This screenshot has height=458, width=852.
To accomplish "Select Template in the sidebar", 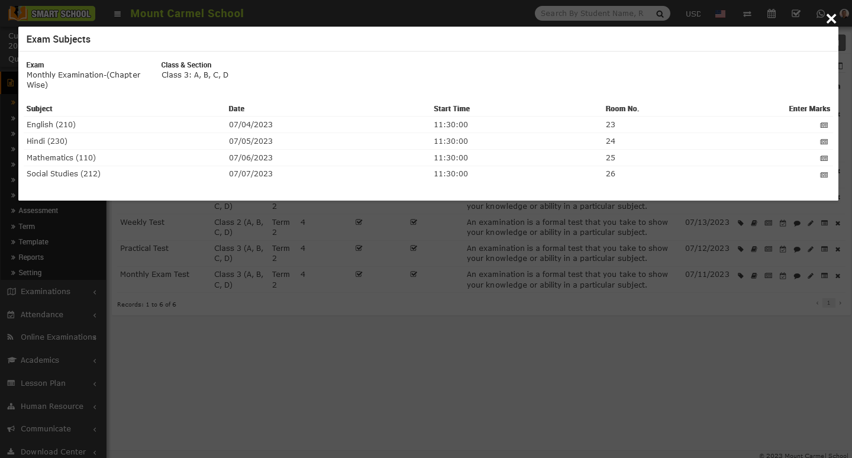I will 33,242.
